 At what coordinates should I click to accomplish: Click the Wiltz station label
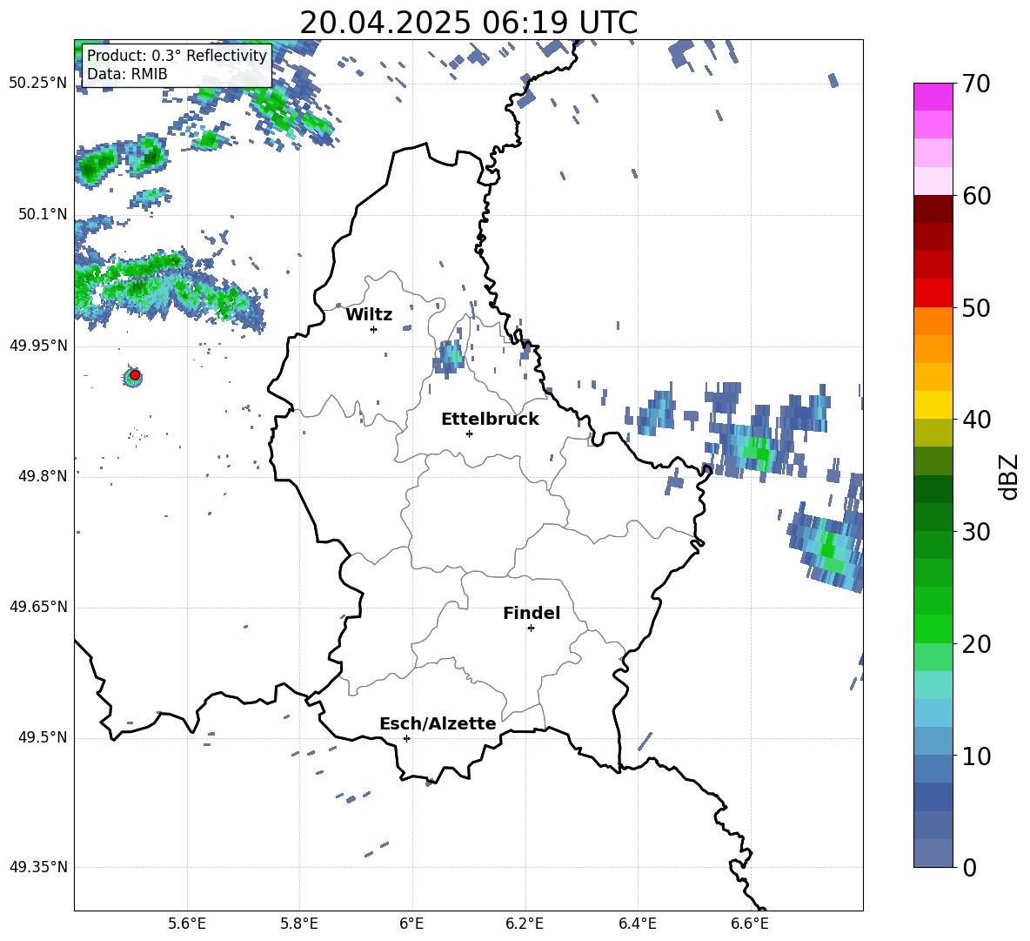[x=369, y=315]
